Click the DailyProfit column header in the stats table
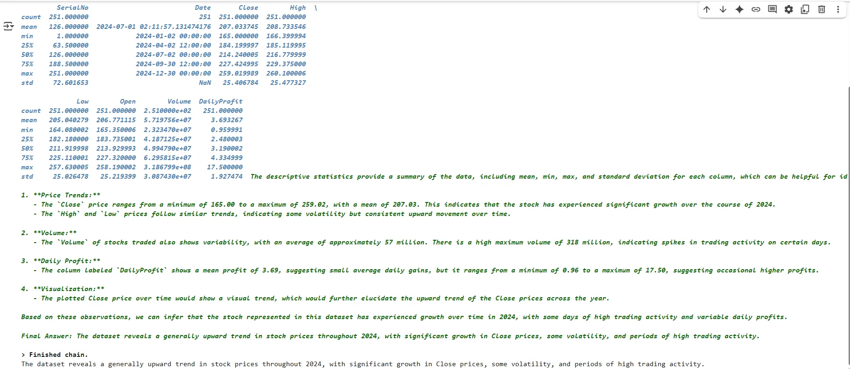This screenshot has height=369, width=850. pyautogui.click(x=221, y=101)
